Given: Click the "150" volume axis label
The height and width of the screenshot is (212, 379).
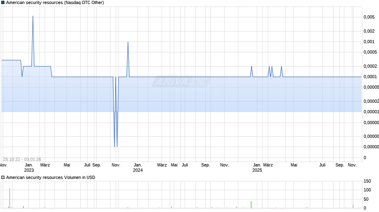Looking at the screenshot, I should (x=367, y=181).
